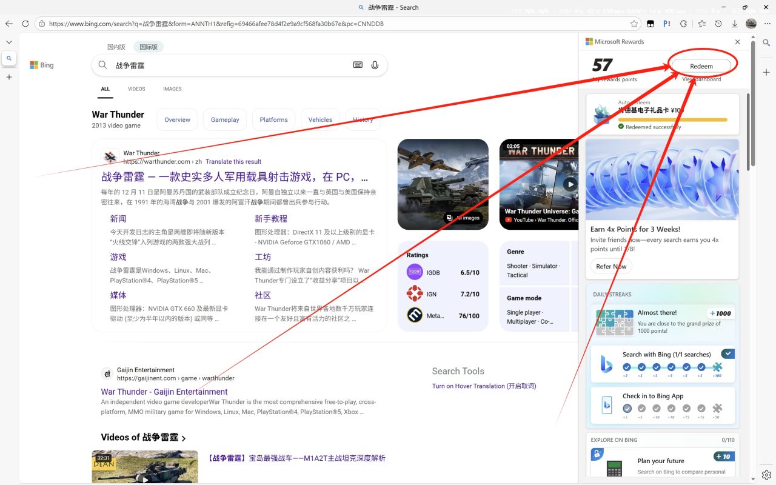Click the Redeem button
776x485 pixels.
tap(701, 66)
